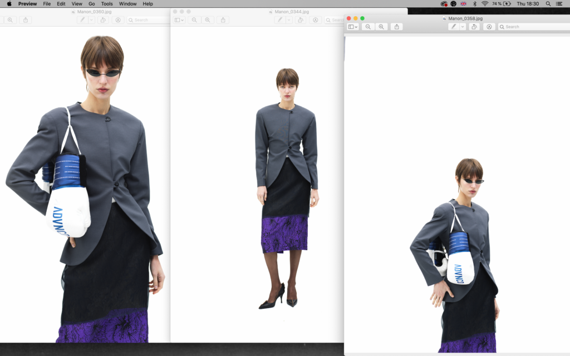Show the Markup toolbar in Manon_0344.jpg window
Viewport: 570px width, 356px height.
[x=315, y=20]
